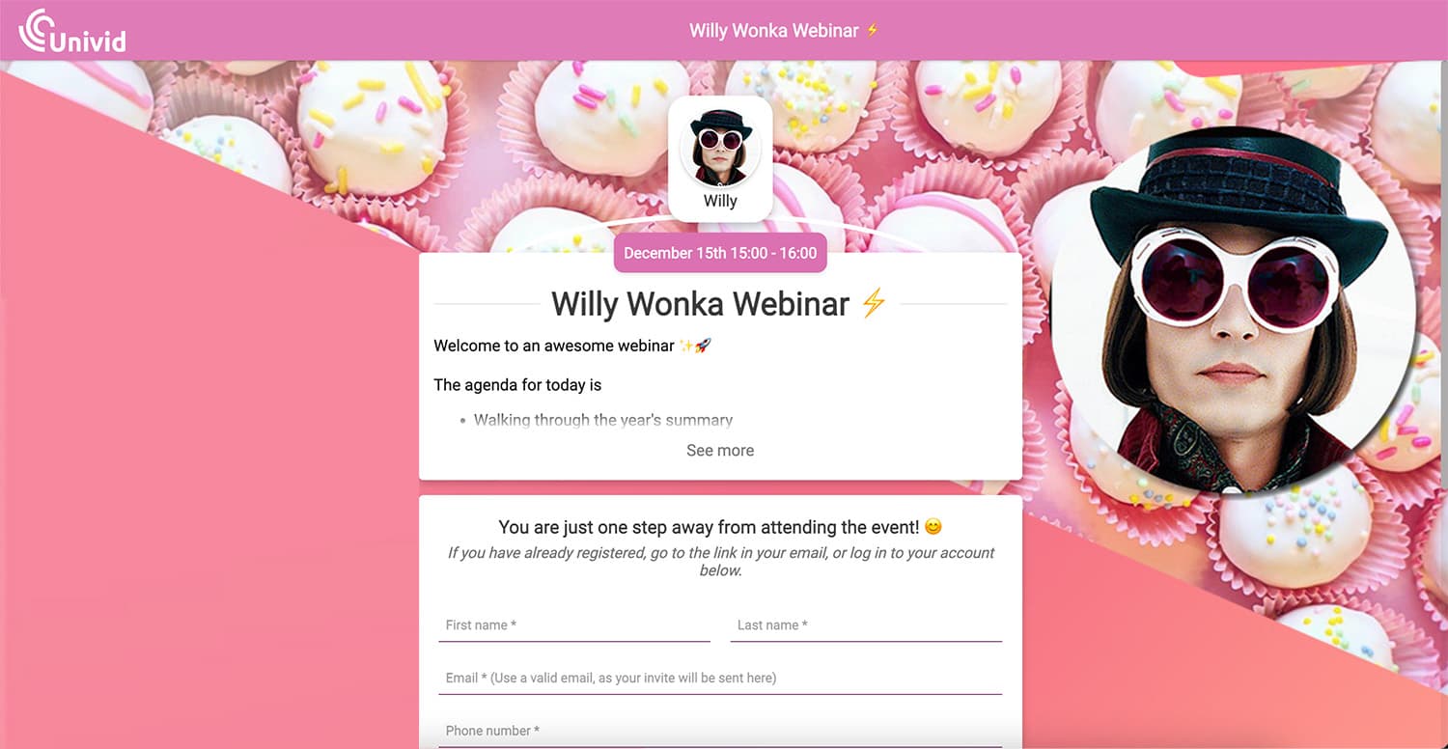Expand the description with See more

click(x=720, y=450)
